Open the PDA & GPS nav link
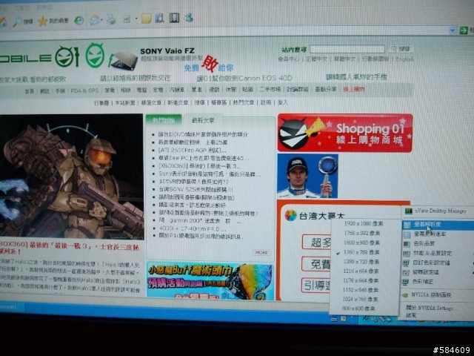 click(84, 90)
